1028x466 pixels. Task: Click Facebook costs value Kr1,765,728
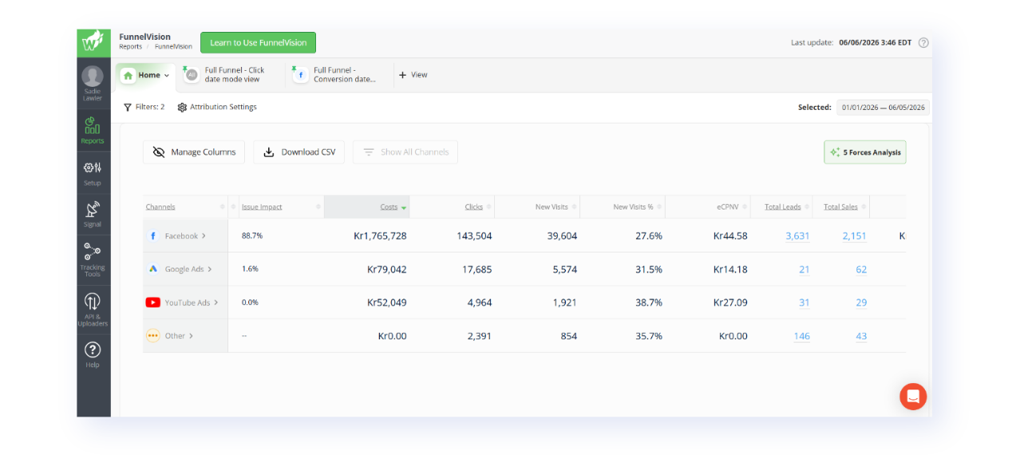pyautogui.click(x=380, y=236)
